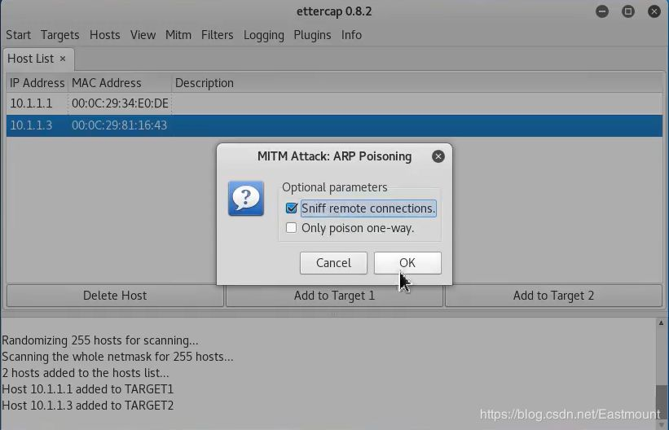Open the Start menu
The image size is (669, 430).
pos(19,35)
